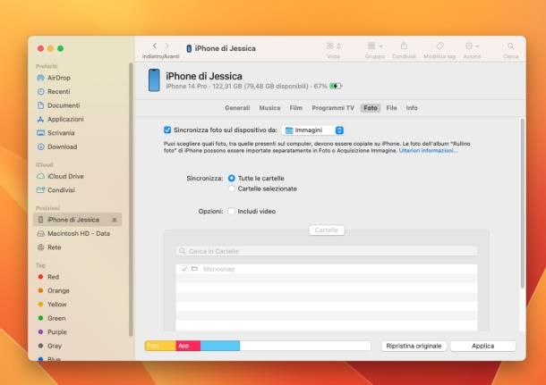Screen dimensions: 546x385
Task: Click the Applica button
Action: click(483, 346)
